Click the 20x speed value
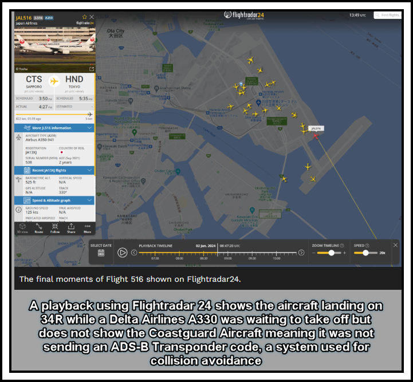 tap(382, 253)
